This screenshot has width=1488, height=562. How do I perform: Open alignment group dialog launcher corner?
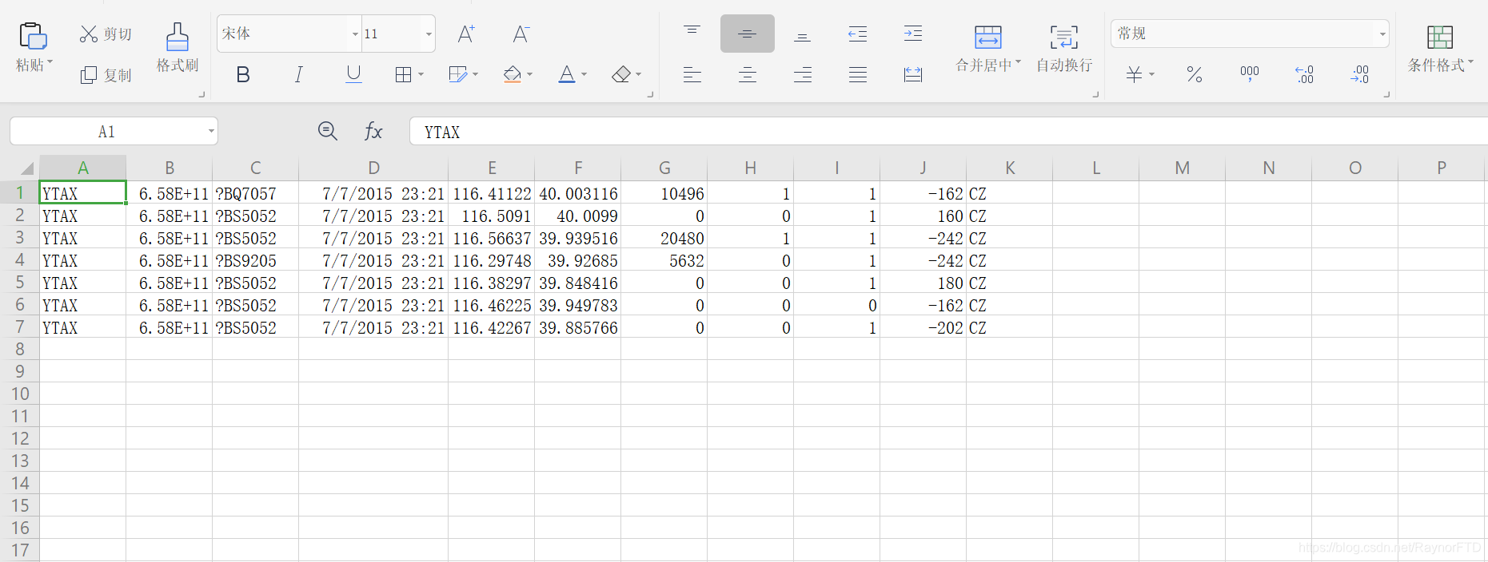[x=1095, y=94]
